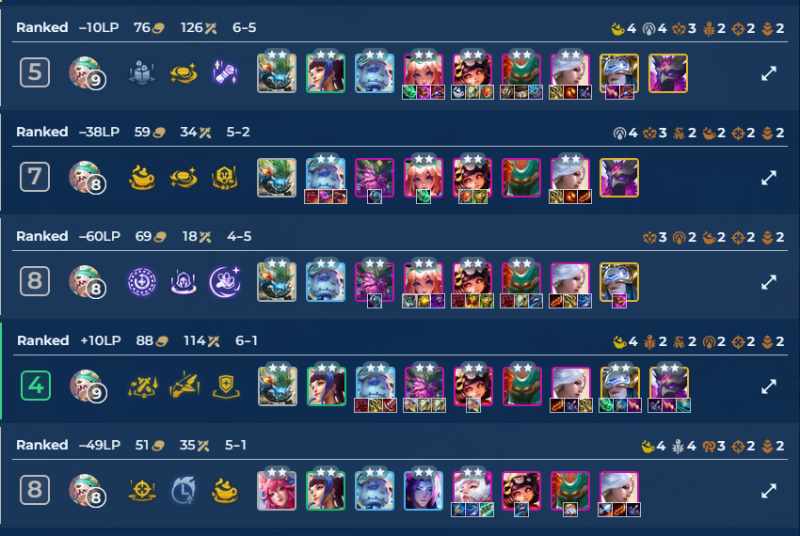The image size is (800, 536).
Task: Click the golden teapot augment in 7th place row
Action: pyautogui.click(x=142, y=178)
